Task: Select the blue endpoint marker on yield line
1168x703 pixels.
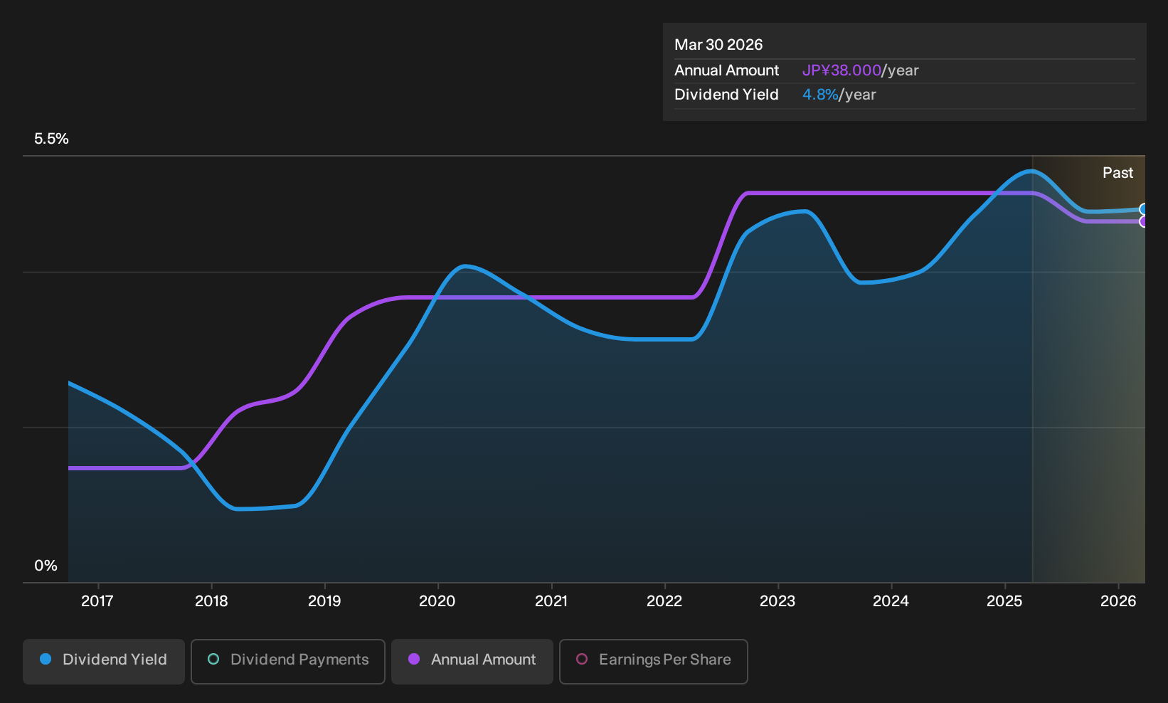Action: click(x=1143, y=209)
